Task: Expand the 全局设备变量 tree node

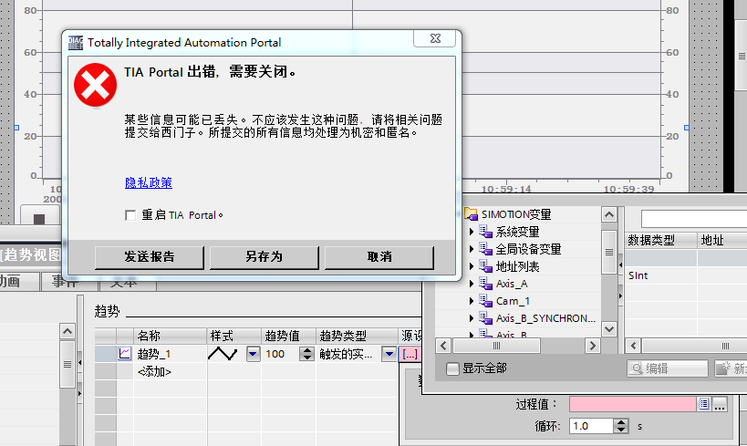Action: tap(472, 249)
